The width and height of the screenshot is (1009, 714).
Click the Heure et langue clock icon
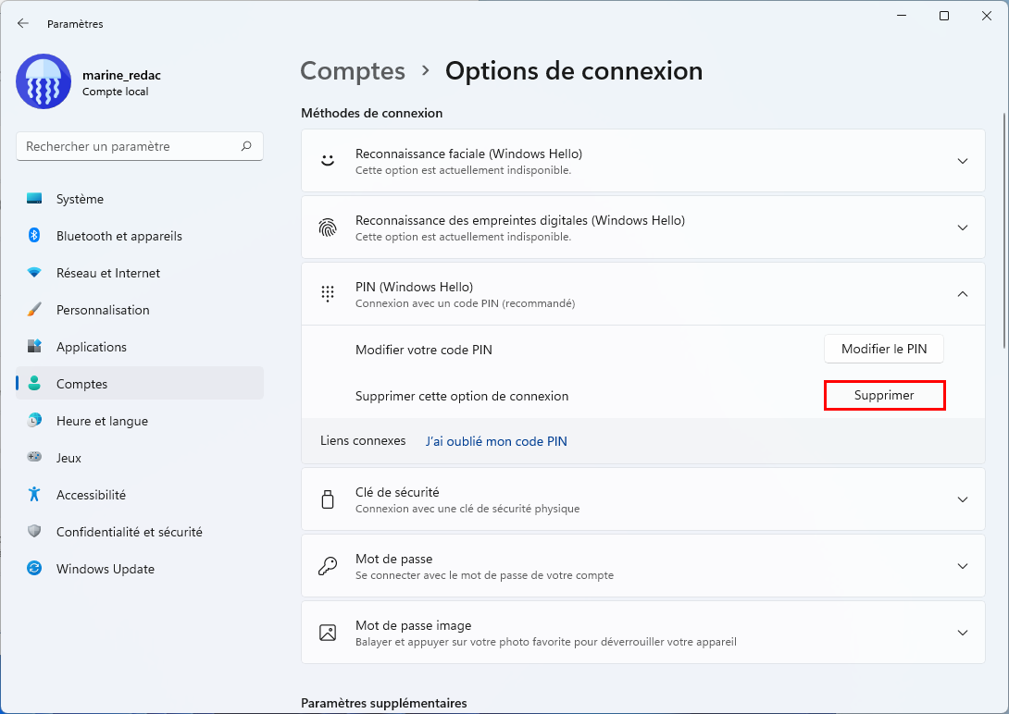pos(34,420)
